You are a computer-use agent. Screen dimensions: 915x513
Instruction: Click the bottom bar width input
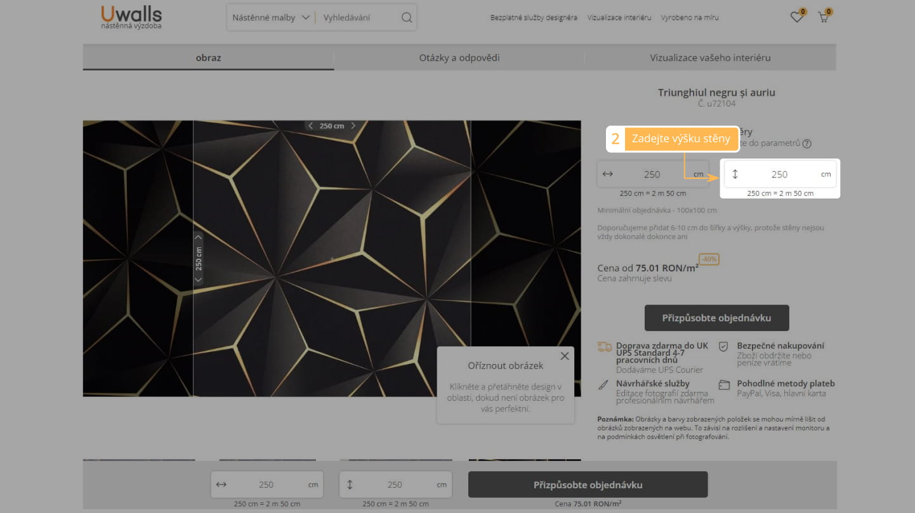click(267, 484)
